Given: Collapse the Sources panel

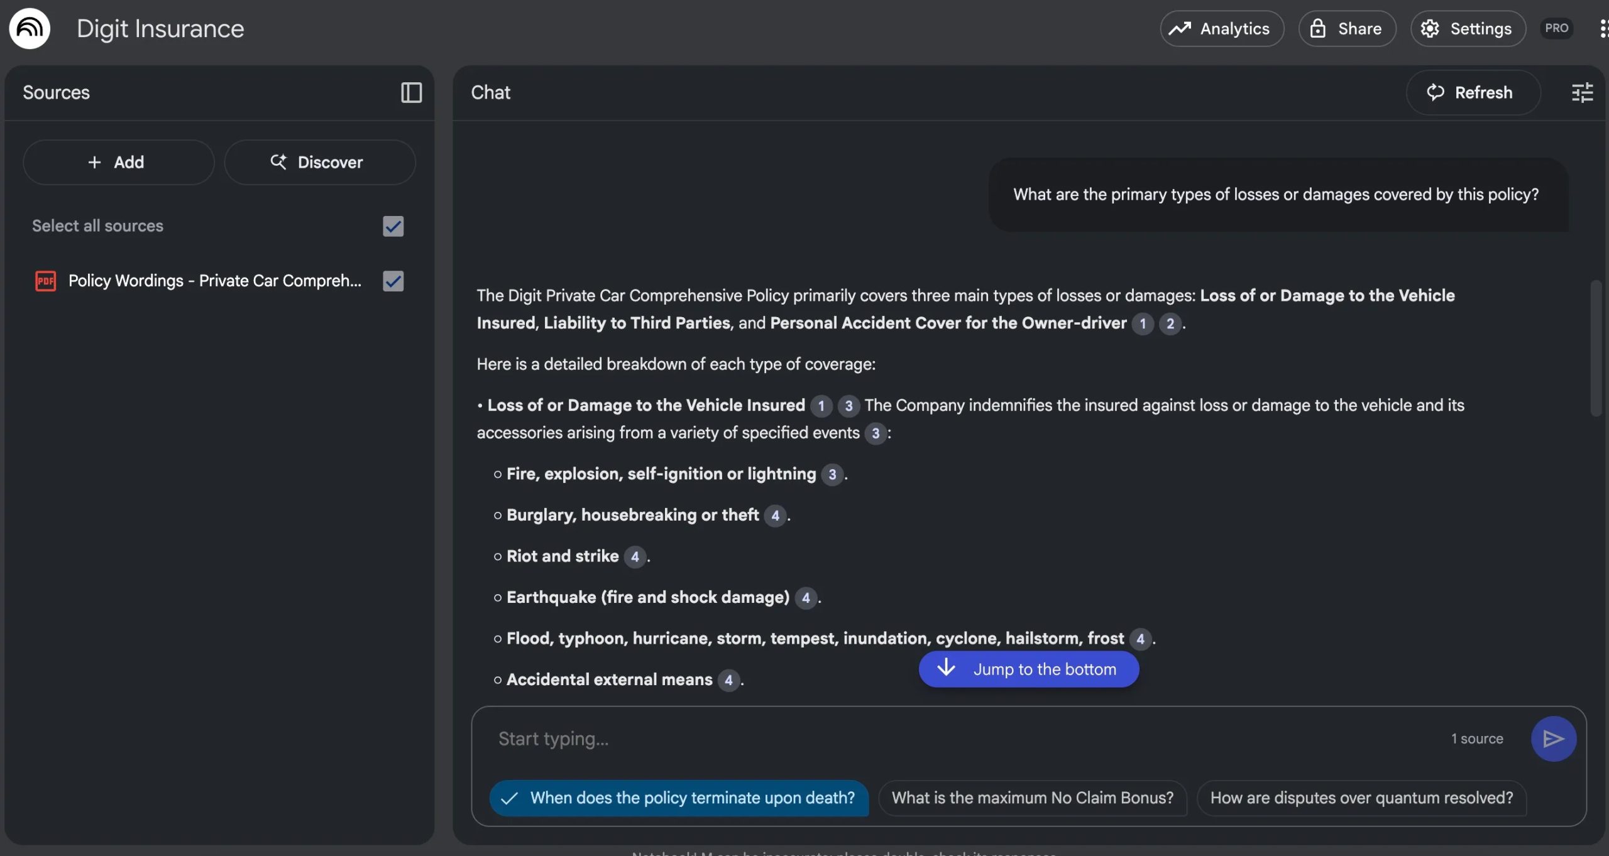Looking at the screenshot, I should (x=411, y=92).
